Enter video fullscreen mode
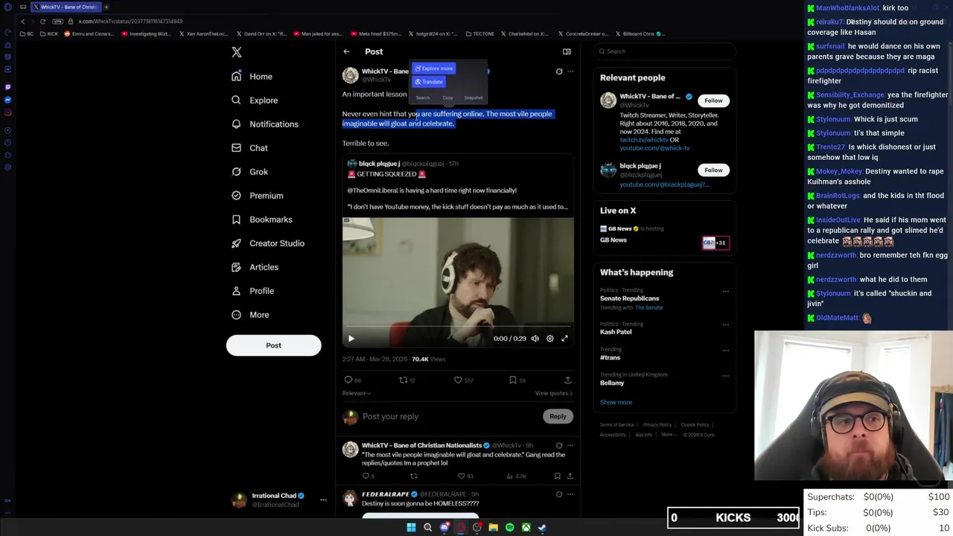 click(564, 339)
